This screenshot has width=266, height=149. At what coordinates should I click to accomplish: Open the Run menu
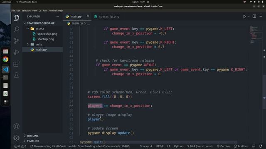coord(44,10)
